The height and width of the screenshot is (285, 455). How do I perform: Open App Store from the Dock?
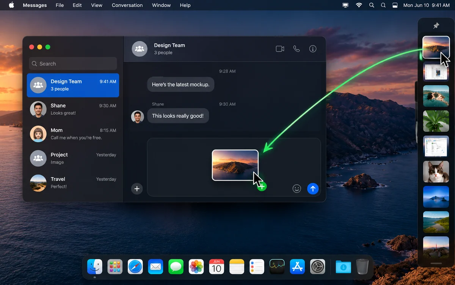[x=298, y=267]
